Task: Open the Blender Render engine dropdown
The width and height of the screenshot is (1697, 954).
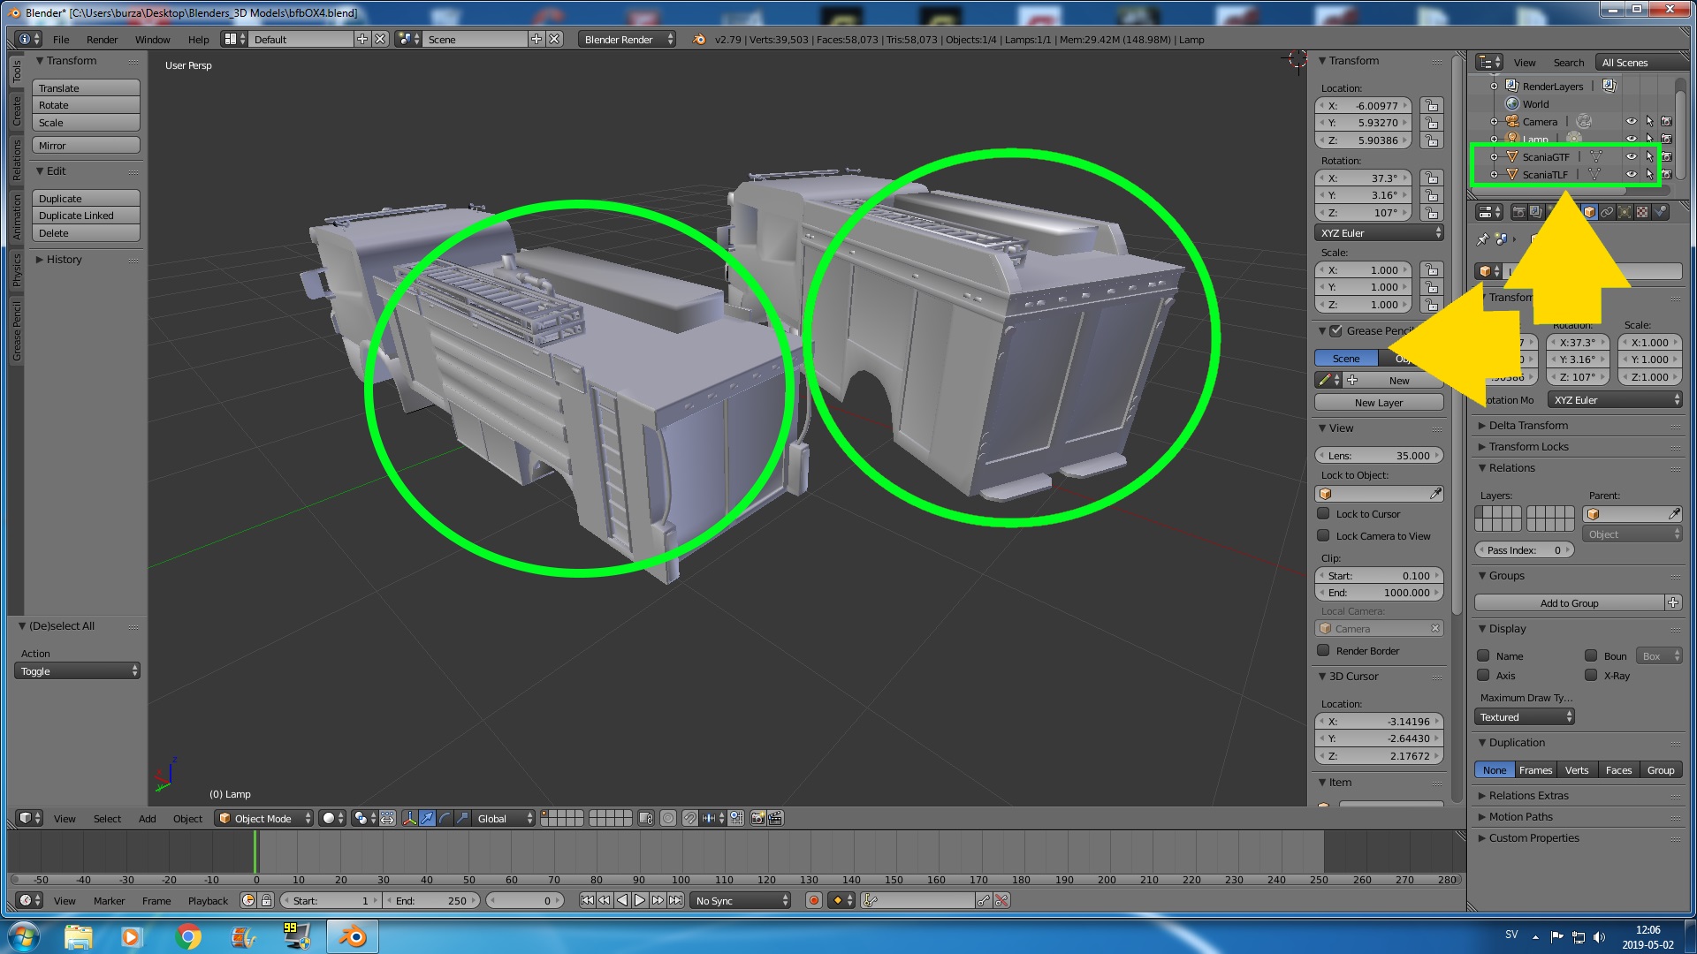Action: point(627,40)
